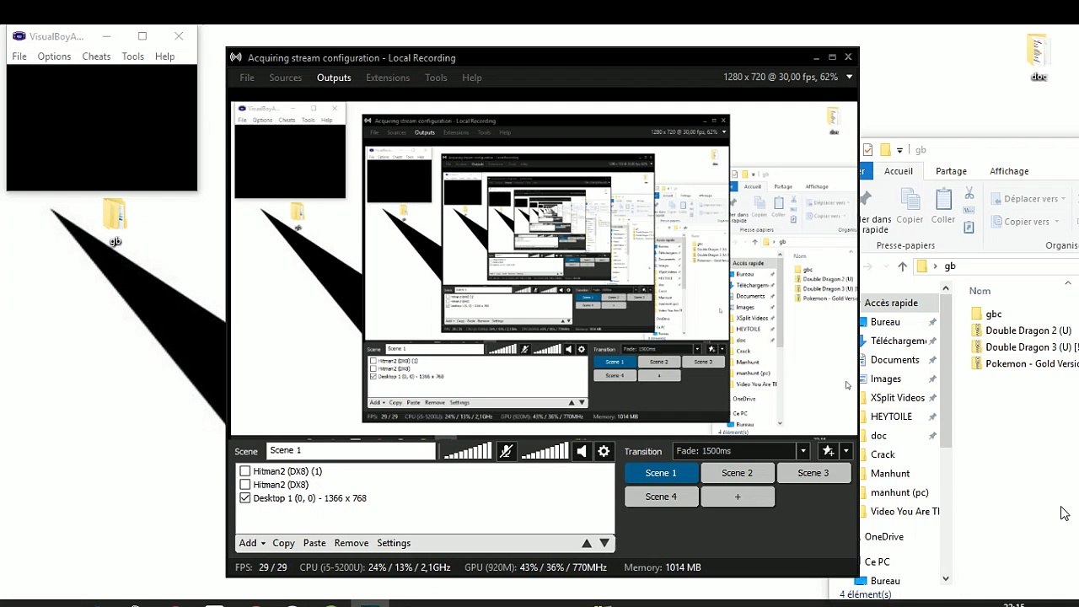The image size is (1079, 607).
Task: Open audio settings gear icon
Action: click(x=604, y=452)
